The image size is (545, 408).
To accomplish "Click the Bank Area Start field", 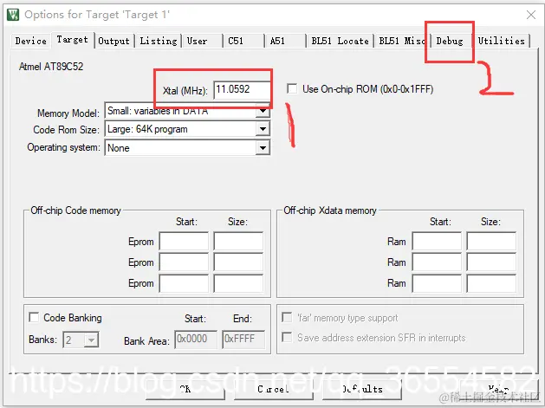I will coord(196,340).
